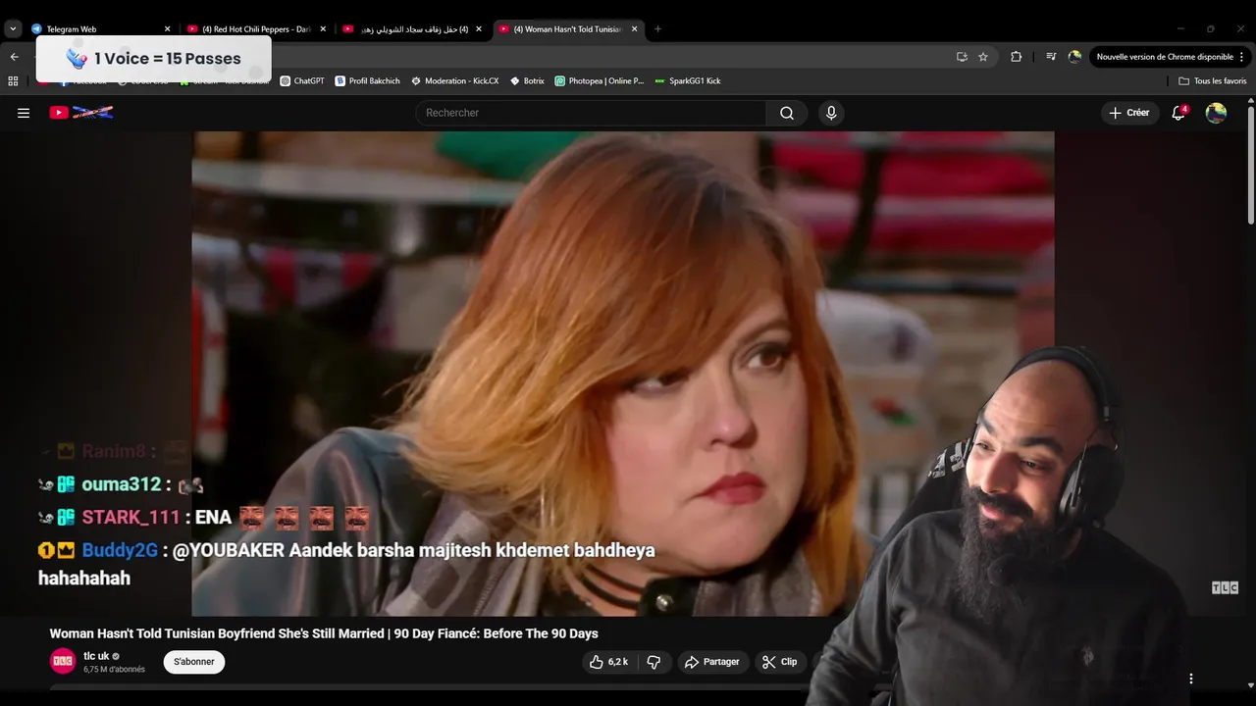Share the video via Partager
This screenshot has width=1256, height=706.
[x=712, y=662]
